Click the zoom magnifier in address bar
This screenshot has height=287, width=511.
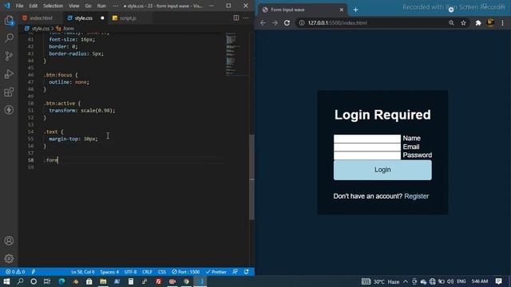tap(451, 23)
